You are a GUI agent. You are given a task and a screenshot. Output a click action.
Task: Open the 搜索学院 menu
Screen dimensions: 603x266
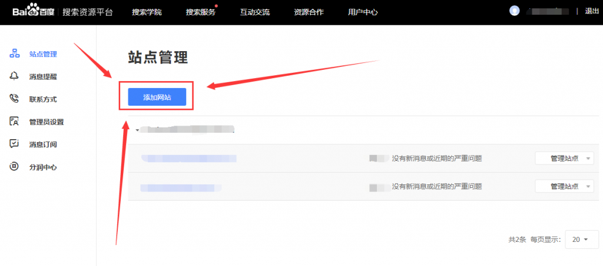147,12
